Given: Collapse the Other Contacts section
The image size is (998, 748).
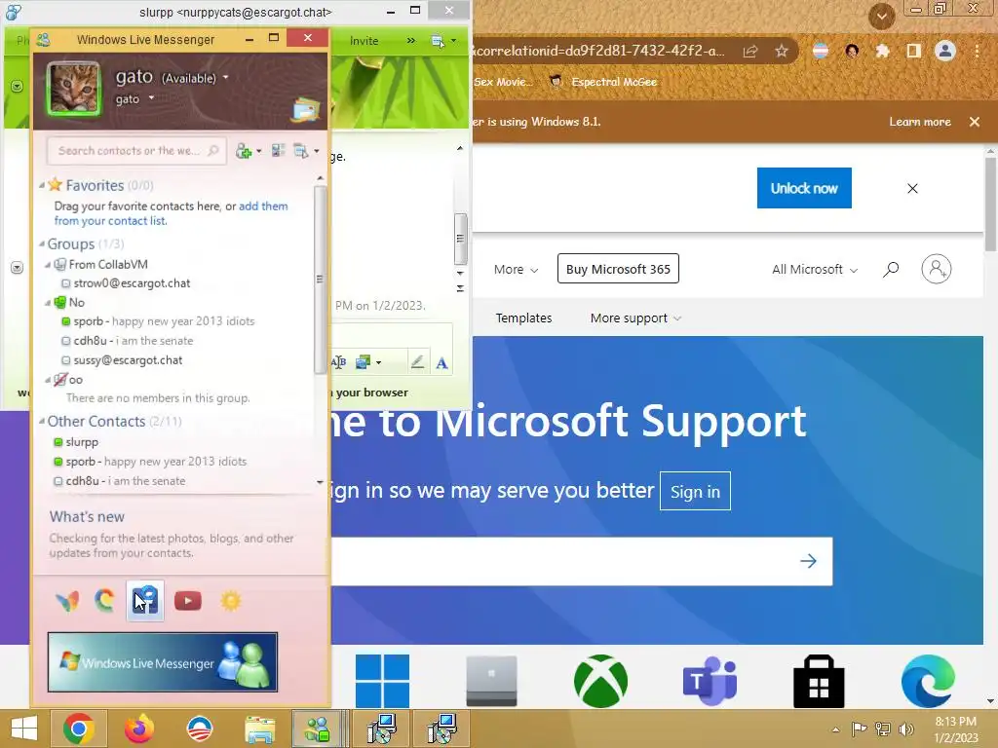Looking at the screenshot, I should click(41, 421).
